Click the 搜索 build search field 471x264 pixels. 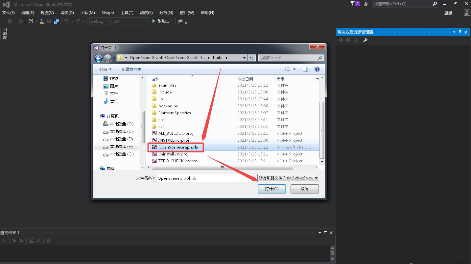(291, 58)
